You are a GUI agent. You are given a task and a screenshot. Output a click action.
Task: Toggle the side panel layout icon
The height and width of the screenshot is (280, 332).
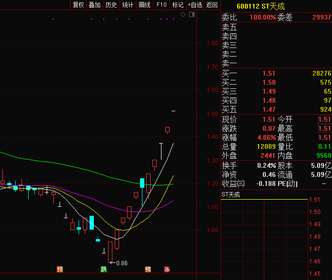click(191, 15)
